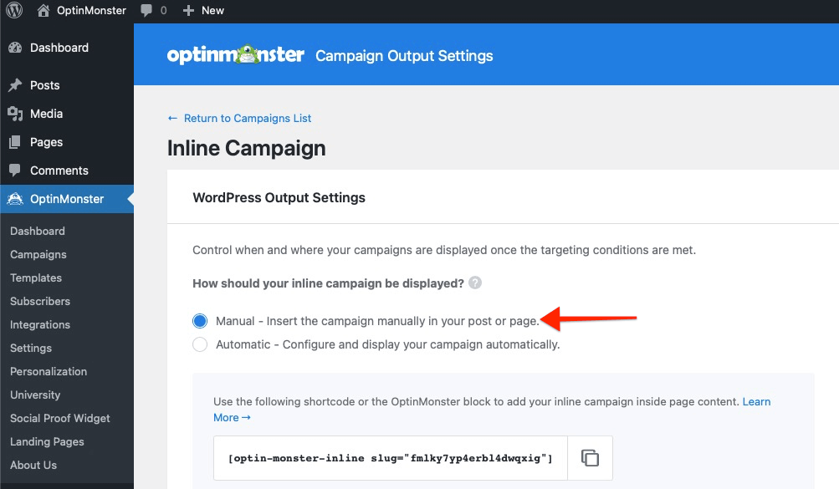Open Templates under OptinMonster
Image resolution: width=839 pixels, height=489 pixels.
point(36,278)
